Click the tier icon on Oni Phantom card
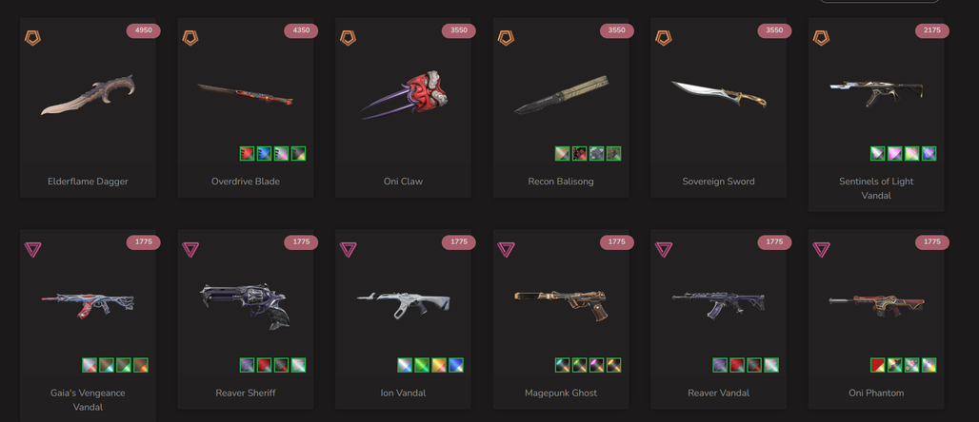The width and height of the screenshot is (979, 422). coord(821,250)
